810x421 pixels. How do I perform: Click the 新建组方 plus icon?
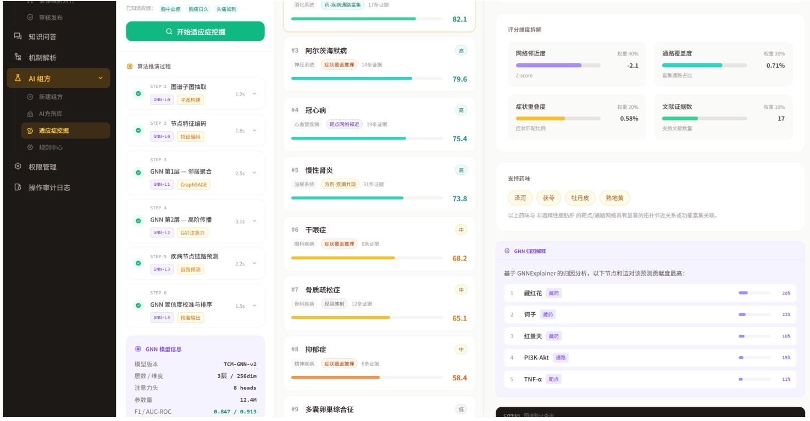click(x=30, y=97)
